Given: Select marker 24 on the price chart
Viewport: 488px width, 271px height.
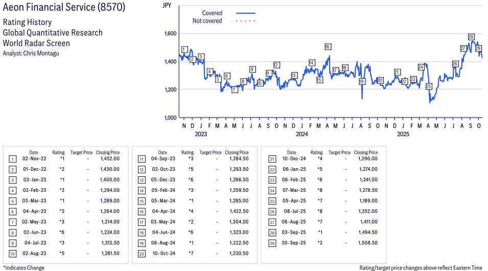Looking at the screenshot, I should [x=421, y=67].
